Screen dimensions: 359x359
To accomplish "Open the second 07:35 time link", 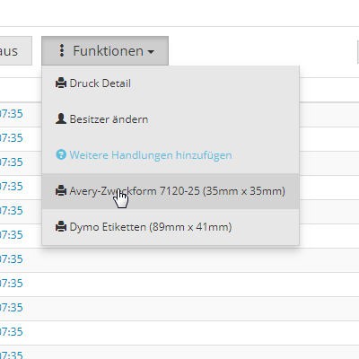I will coord(12,138).
